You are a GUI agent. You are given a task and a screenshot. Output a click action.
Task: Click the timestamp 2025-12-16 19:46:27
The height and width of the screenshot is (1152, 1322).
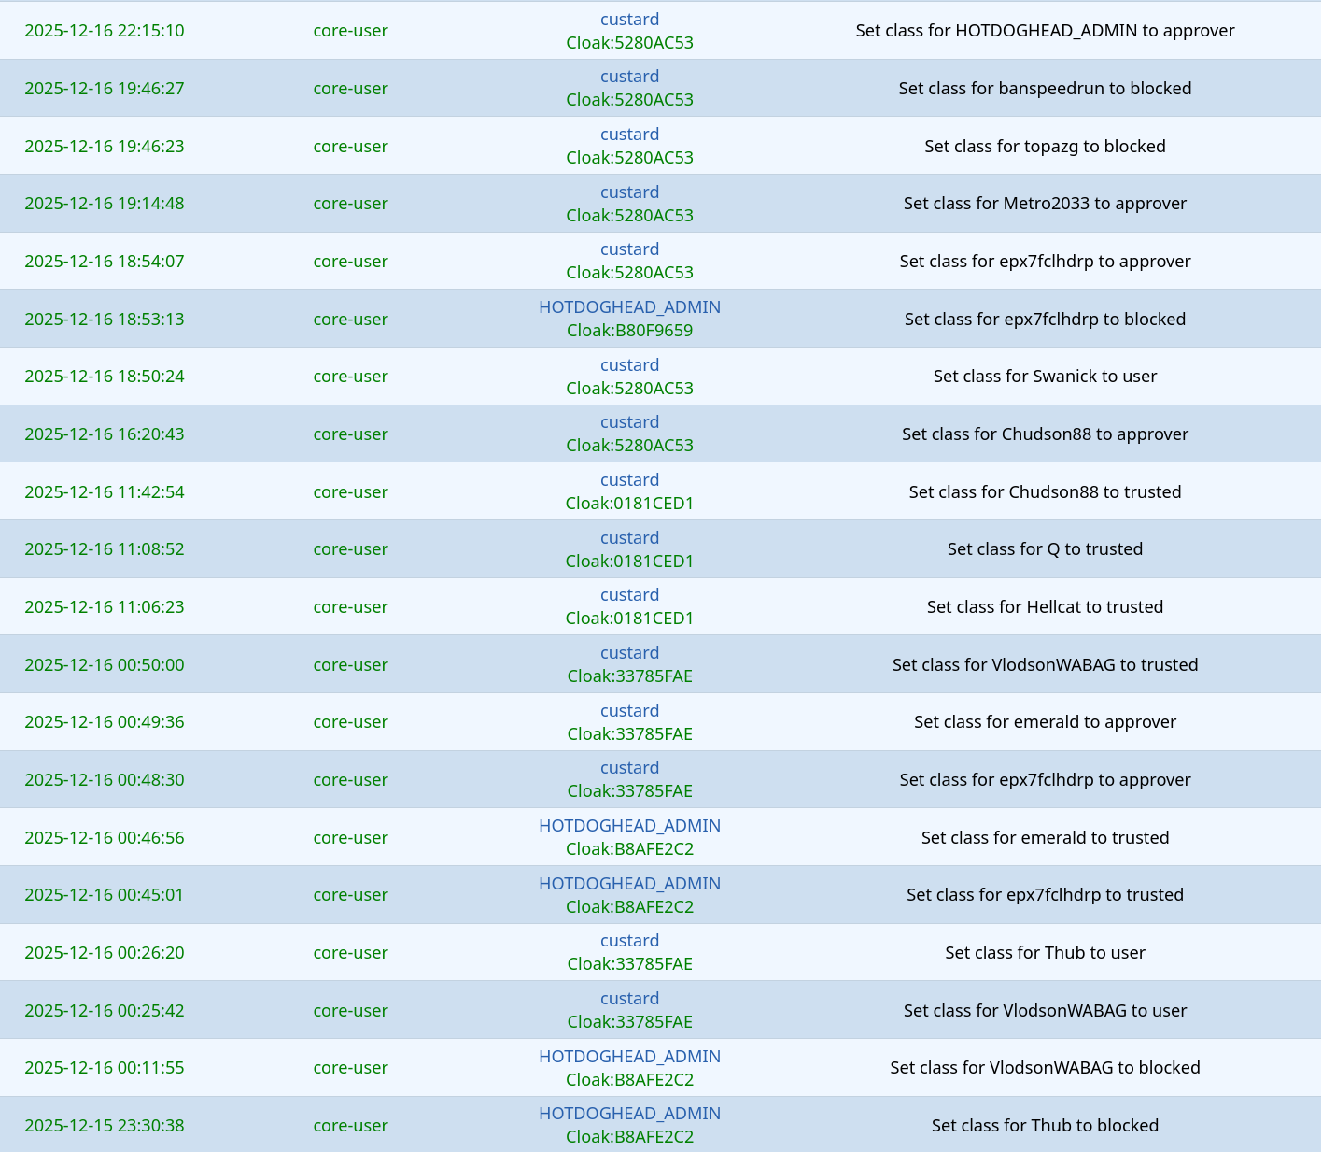pyautogui.click(x=105, y=89)
